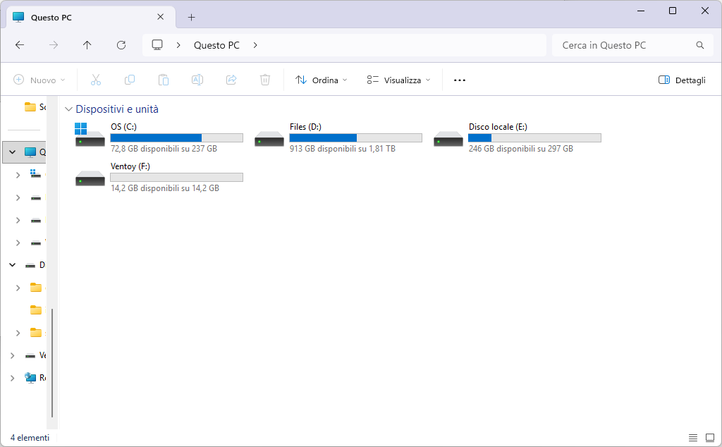The width and height of the screenshot is (722, 447).
Task: Expand the first drive under Questo PC in sidebar
Action: pyautogui.click(x=18, y=175)
